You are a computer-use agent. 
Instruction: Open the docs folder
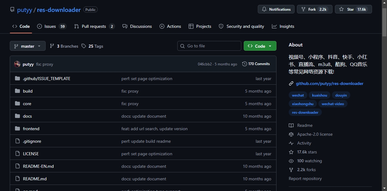tap(27, 116)
